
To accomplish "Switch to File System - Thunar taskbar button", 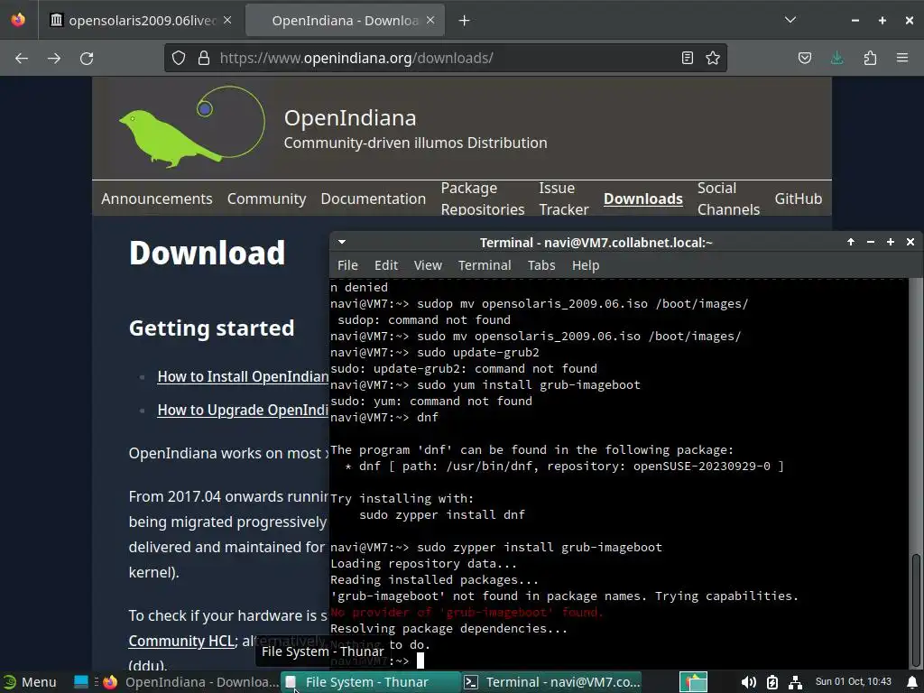I will (x=369, y=682).
